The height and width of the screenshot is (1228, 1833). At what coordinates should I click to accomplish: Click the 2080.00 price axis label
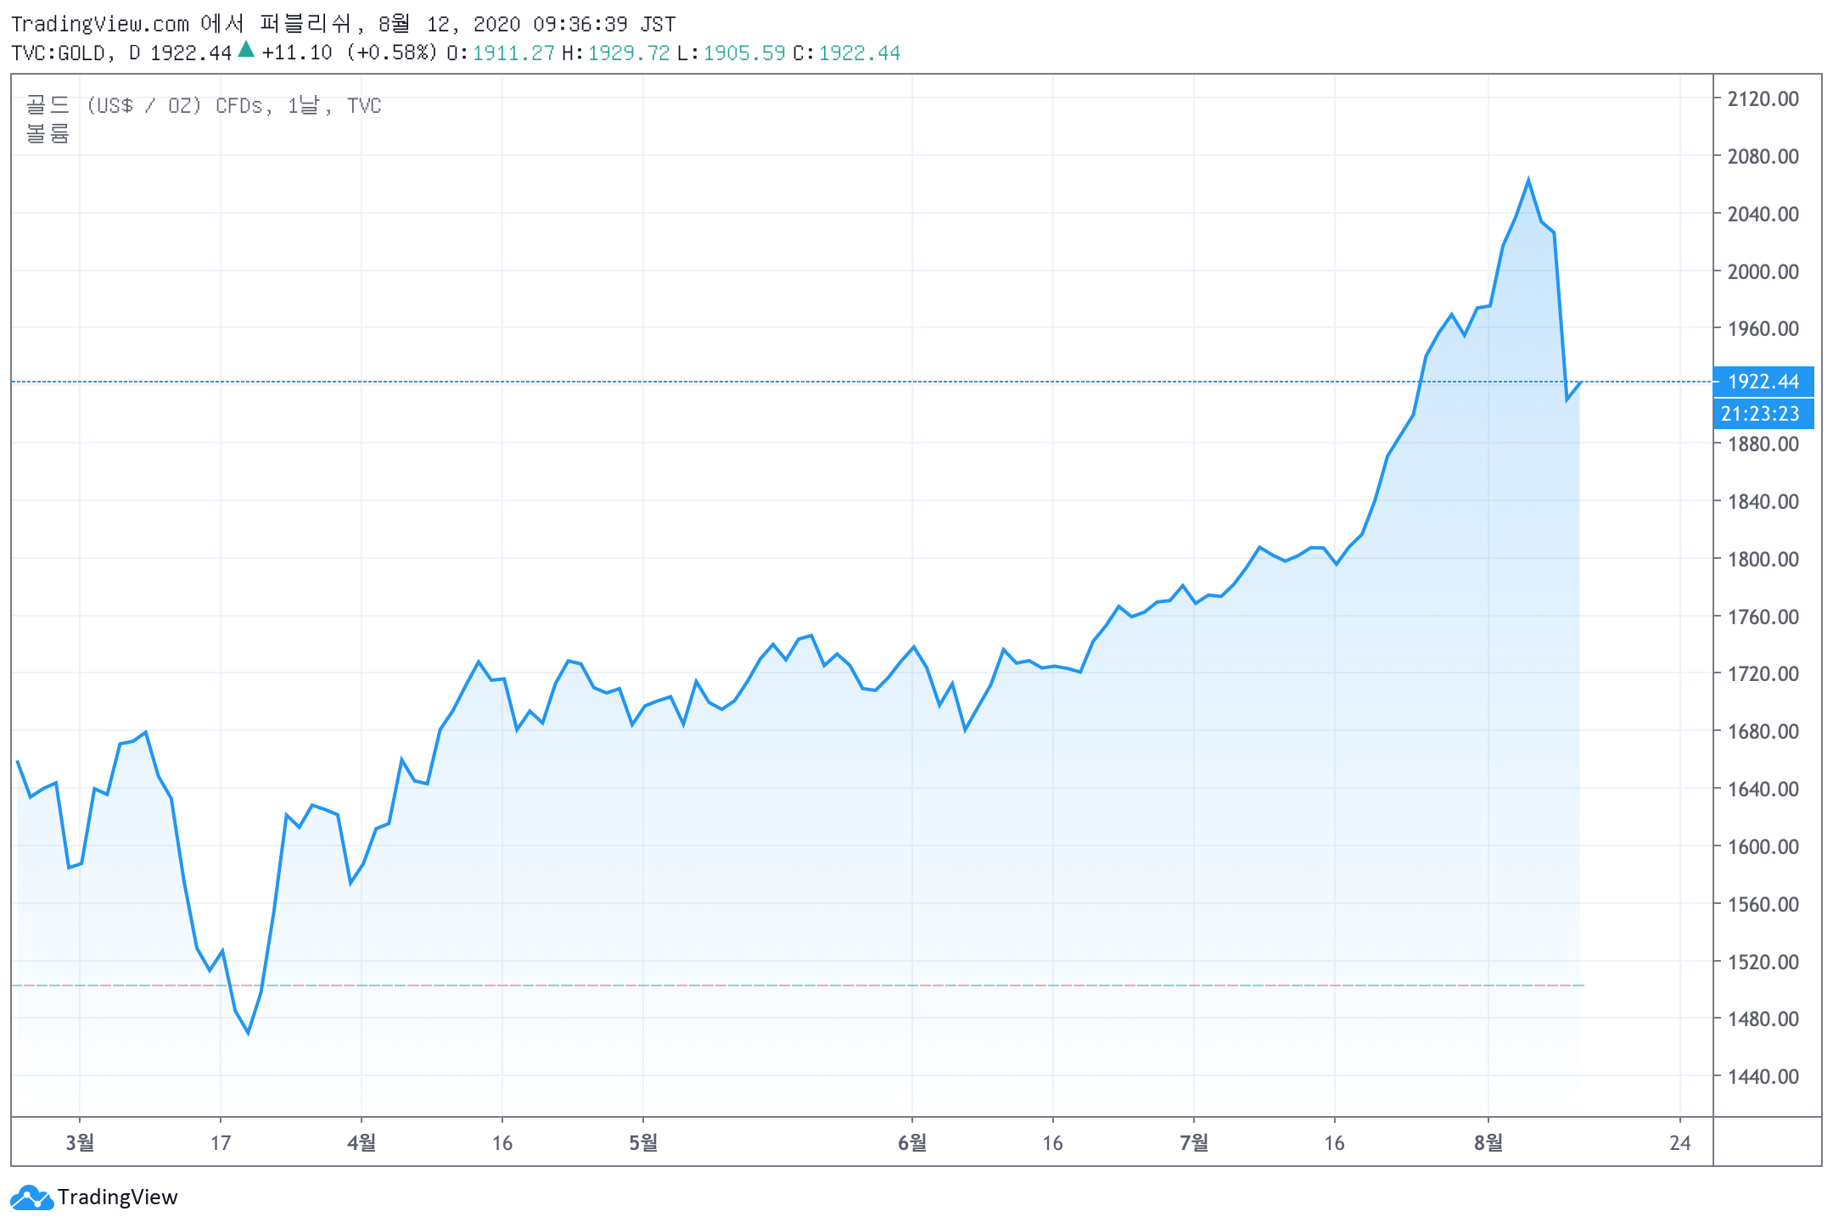click(x=1763, y=157)
